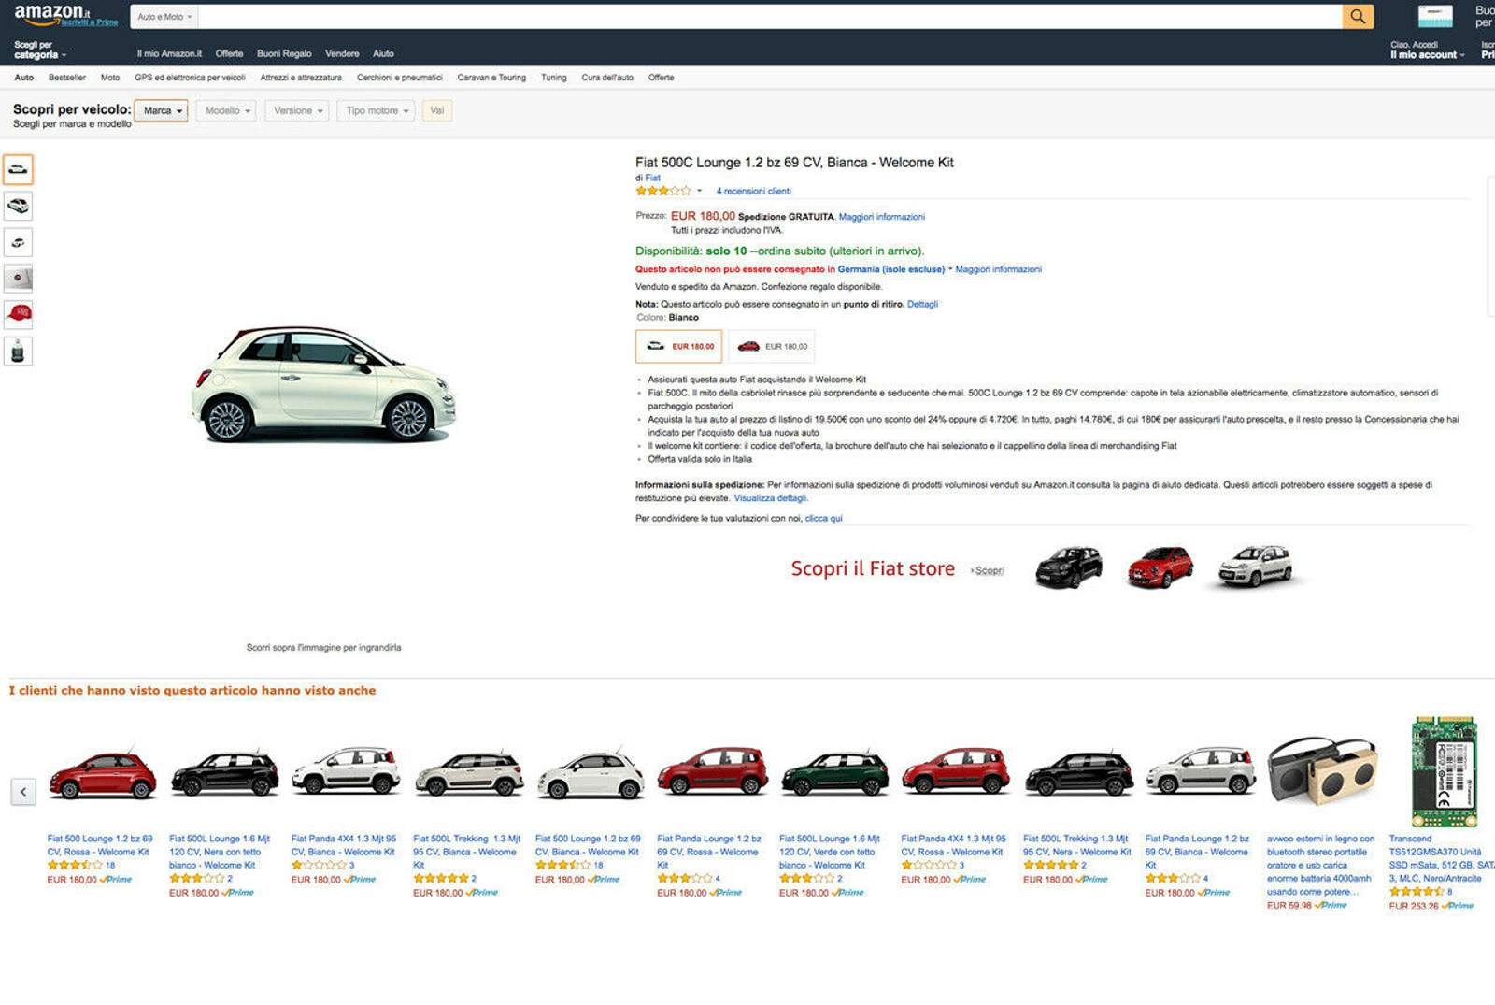Screen dimensions: 1495x1005
Task: Open Cura dell'auto tab
Action: [x=607, y=78]
